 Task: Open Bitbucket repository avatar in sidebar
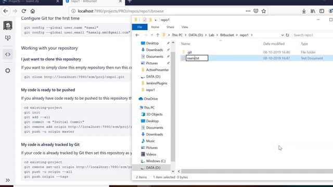click(x=8, y=25)
